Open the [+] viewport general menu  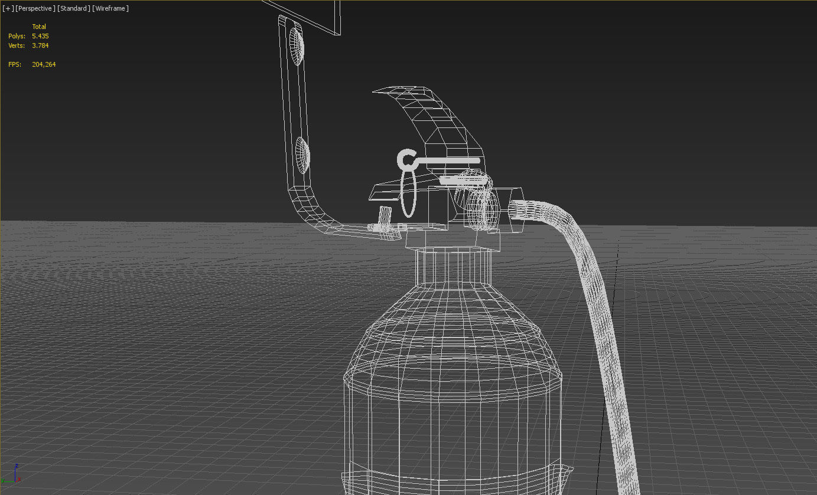[x=8, y=8]
